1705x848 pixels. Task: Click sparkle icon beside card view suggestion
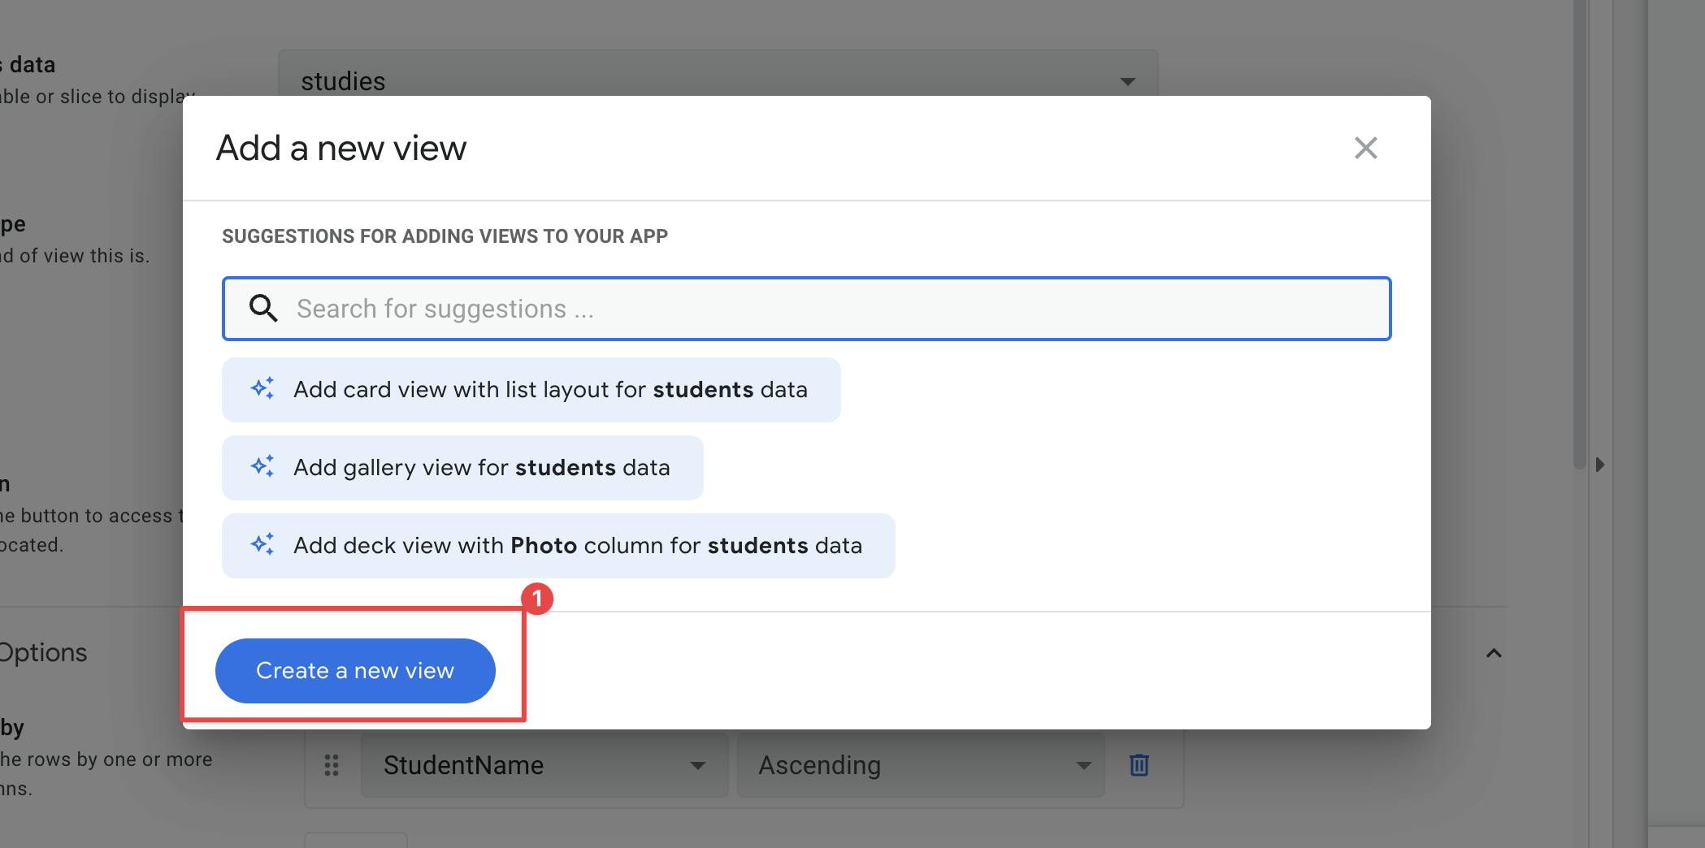coord(262,388)
